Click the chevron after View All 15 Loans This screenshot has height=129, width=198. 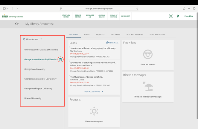(102, 91)
